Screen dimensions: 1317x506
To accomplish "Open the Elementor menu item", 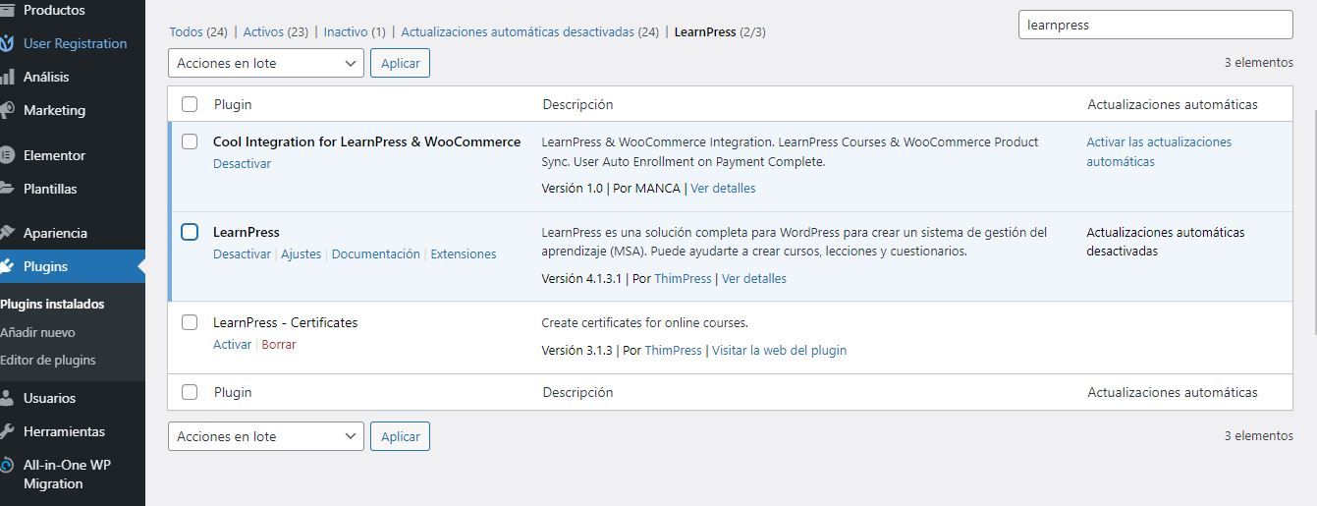I will 54,155.
